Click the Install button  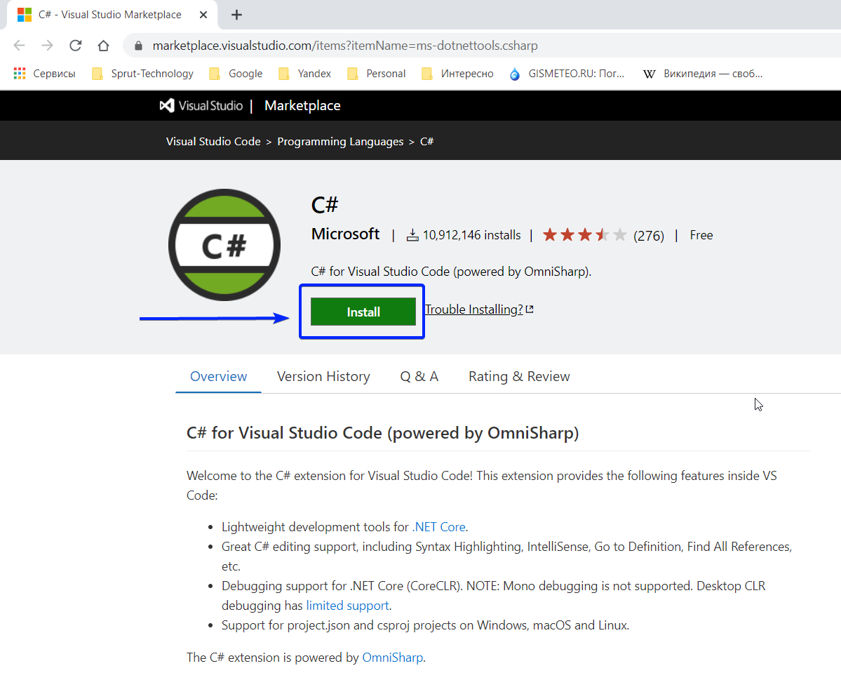(363, 311)
